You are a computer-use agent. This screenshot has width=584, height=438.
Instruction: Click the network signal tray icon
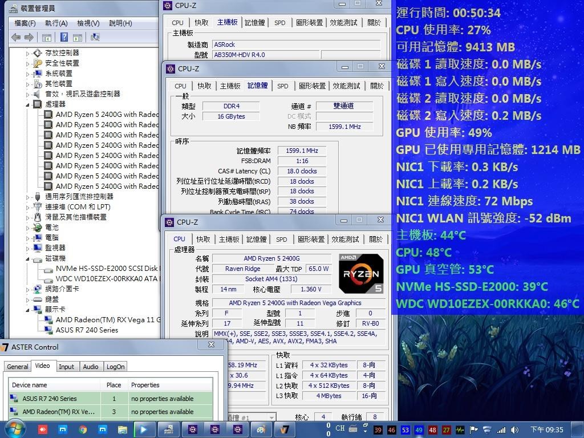501,429
